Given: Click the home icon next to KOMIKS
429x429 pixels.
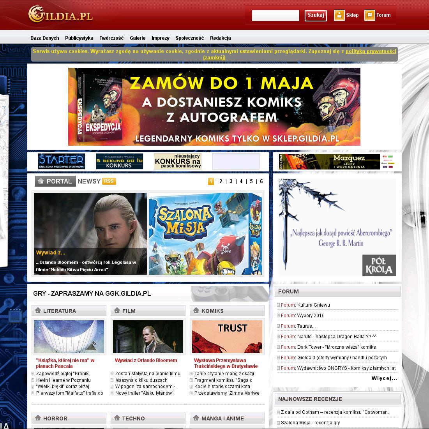Looking at the screenshot, I should pyautogui.click(x=196, y=311).
